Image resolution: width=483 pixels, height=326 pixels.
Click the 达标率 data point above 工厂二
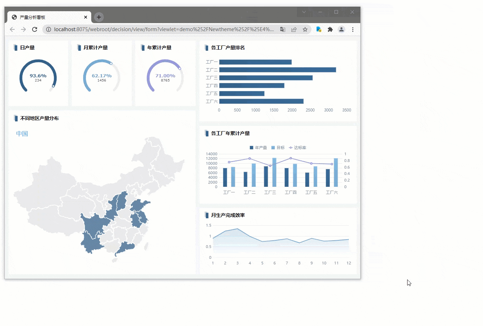[250, 158]
